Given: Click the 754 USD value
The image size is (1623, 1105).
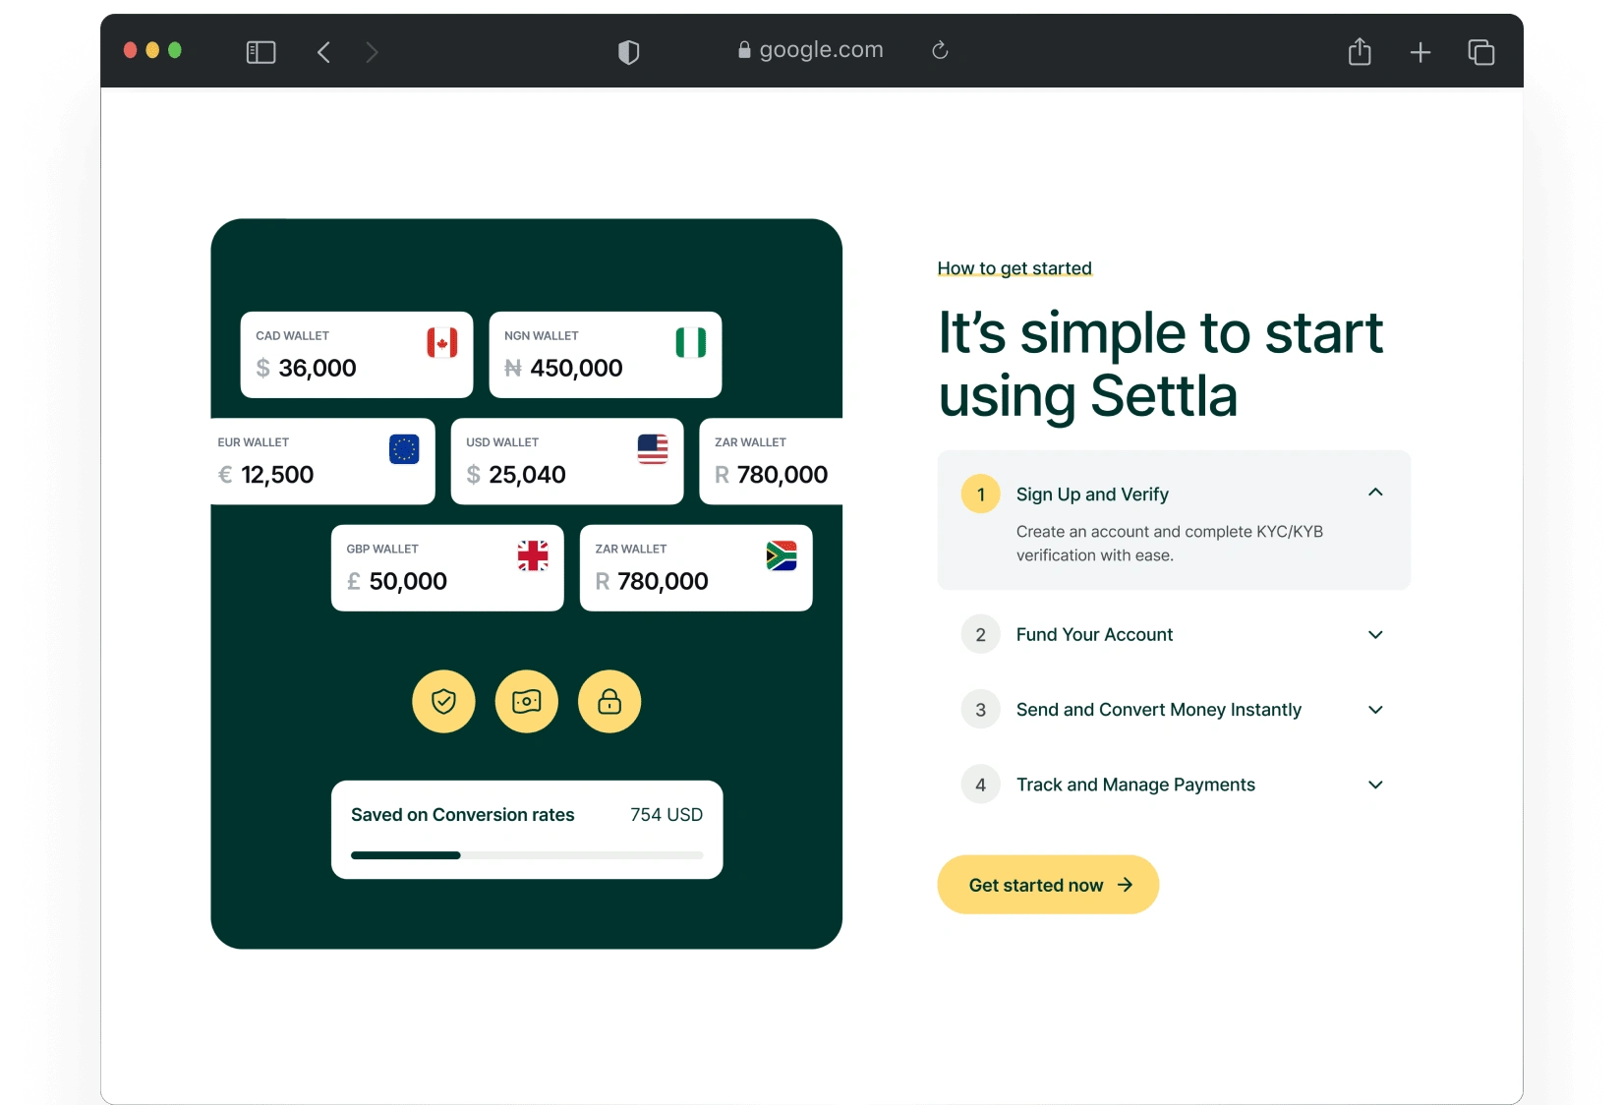Looking at the screenshot, I should click(x=667, y=815).
